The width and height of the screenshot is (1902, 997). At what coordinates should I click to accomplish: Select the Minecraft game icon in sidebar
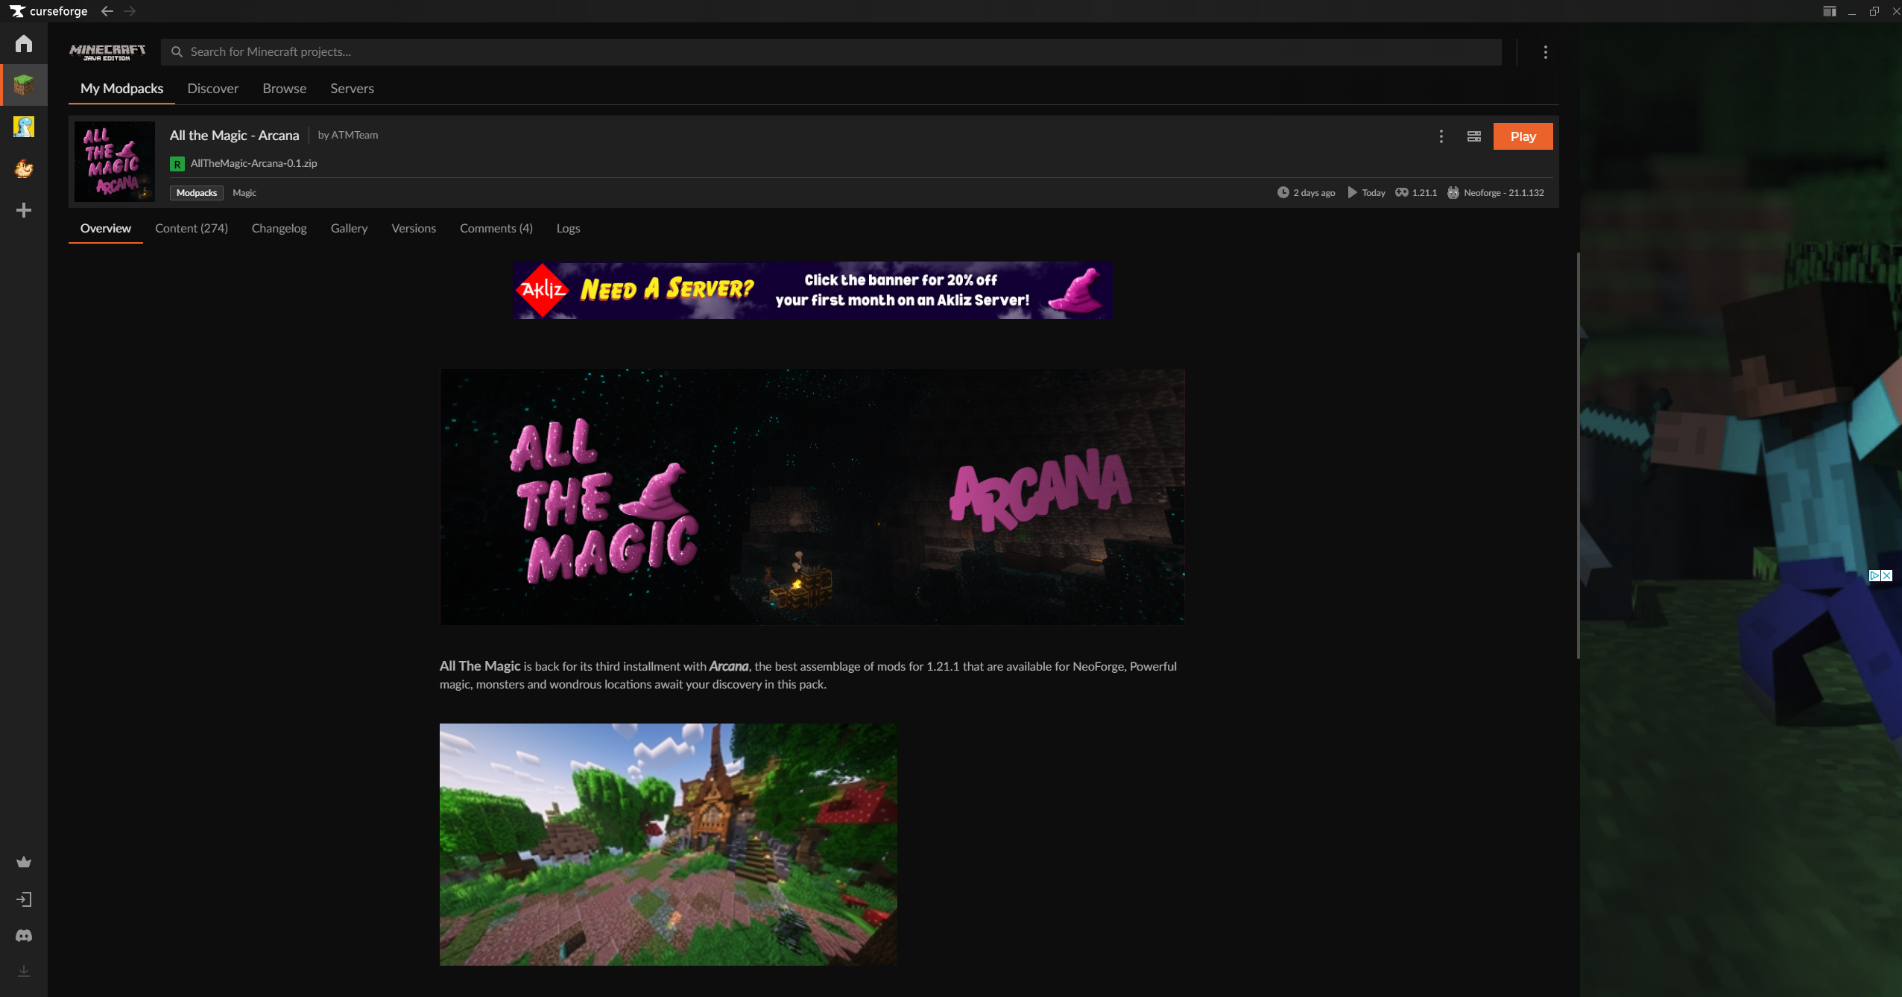pyautogui.click(x=24, y=83)
